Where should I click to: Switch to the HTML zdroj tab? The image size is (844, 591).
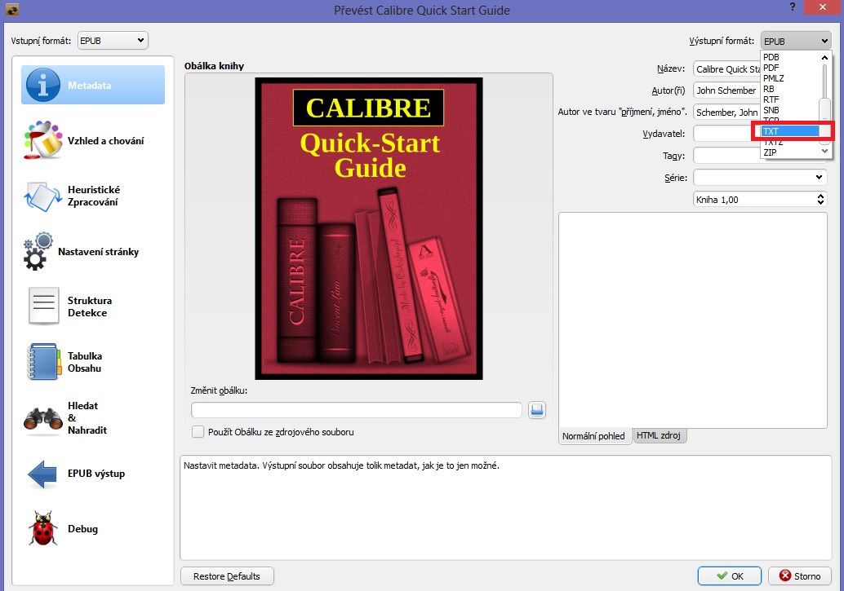pos(659,435)
